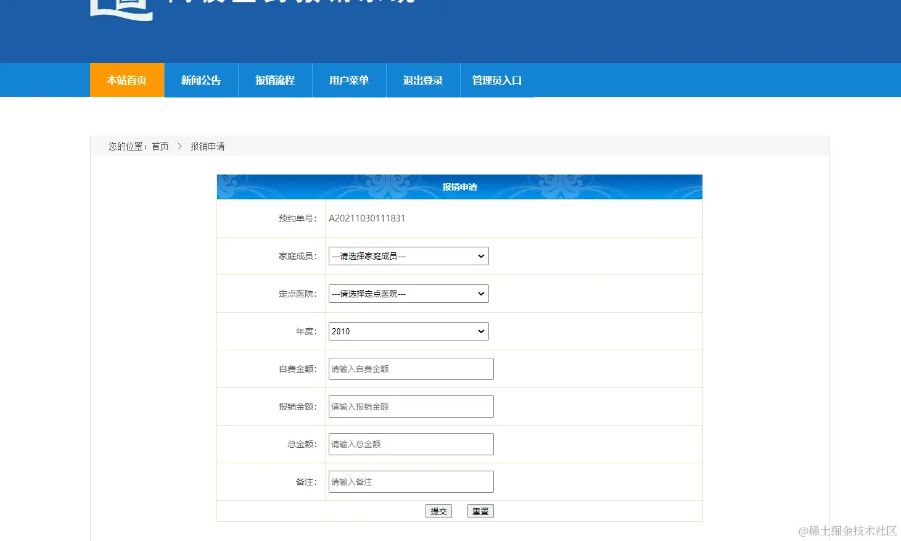Focus the 报销金额 input field
901x541 pixels.
(x=411, y=407)
